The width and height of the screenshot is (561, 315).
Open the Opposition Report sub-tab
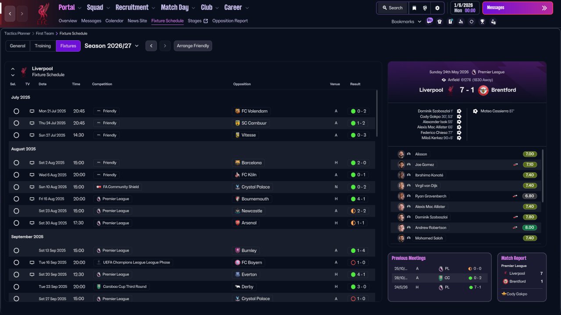[230, 21]
